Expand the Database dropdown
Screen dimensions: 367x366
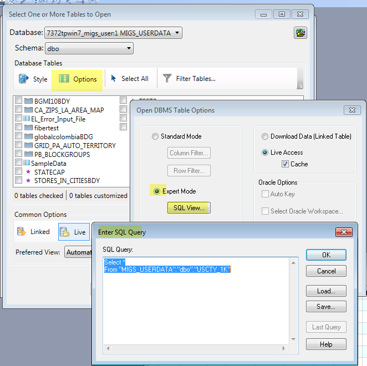click(113, 33)
